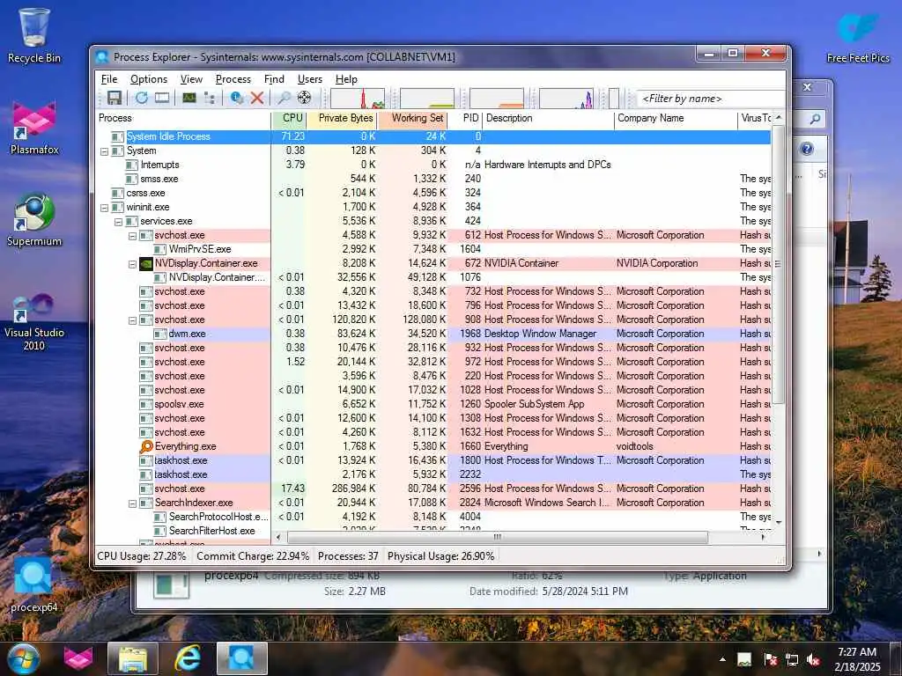Image resolution: width=902 pixels, height=676 pixels.
Task: Select taskhost.exe with PID 1800
Action: point(433,460)
